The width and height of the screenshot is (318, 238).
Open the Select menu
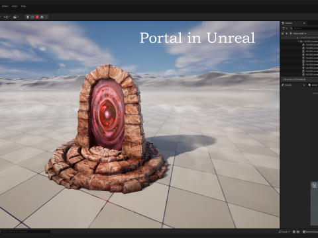tap(5, 6)
